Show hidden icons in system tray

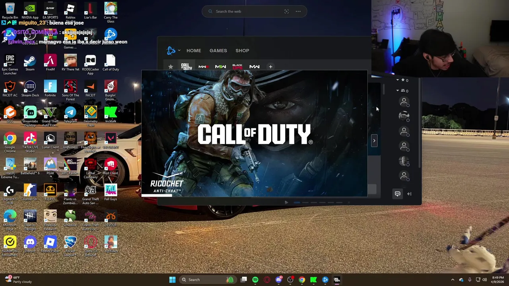click(x=453, y=280)
